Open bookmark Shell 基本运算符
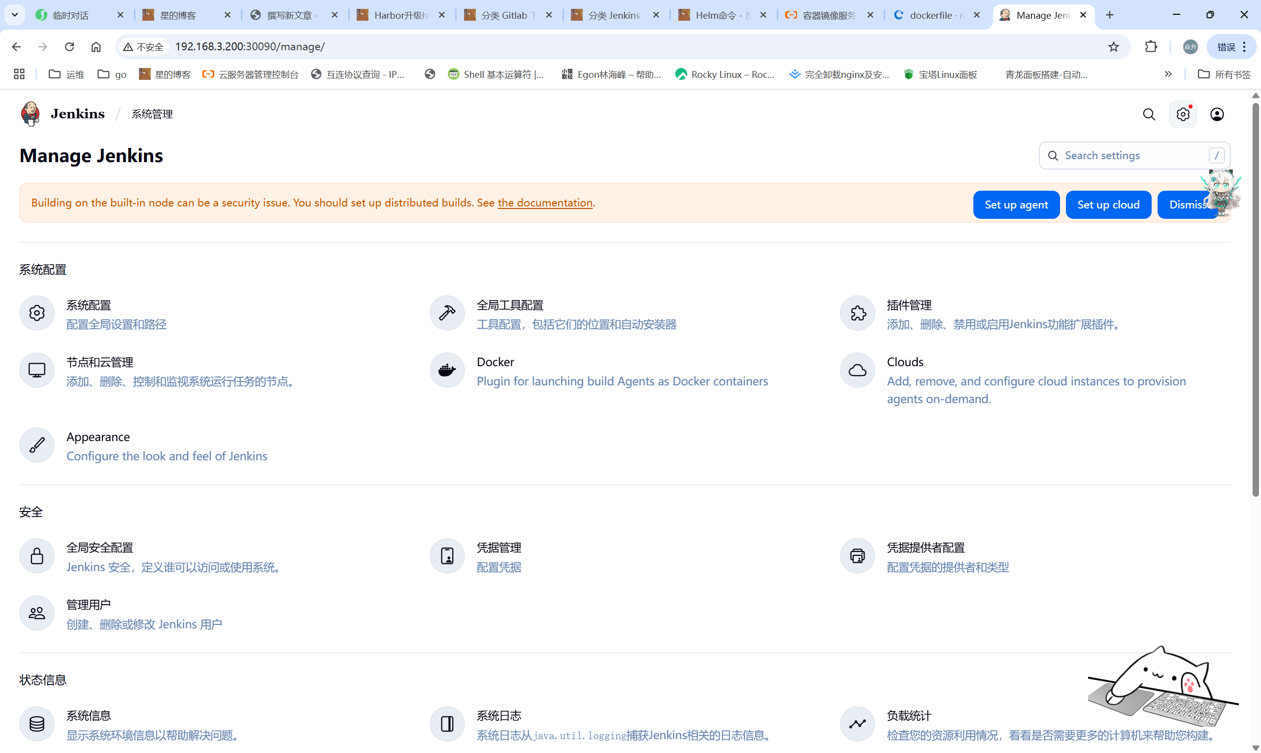1261x753 pixels. (x=496, y=74)
